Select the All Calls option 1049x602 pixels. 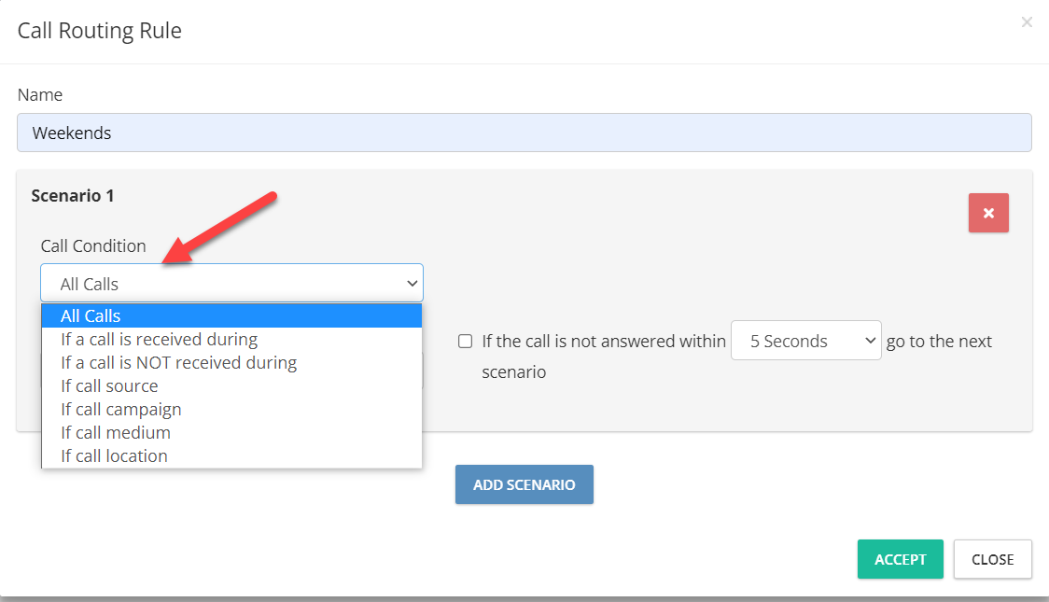pos(231,315)
